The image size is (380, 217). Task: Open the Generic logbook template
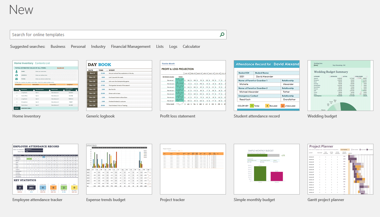[119, 85]
